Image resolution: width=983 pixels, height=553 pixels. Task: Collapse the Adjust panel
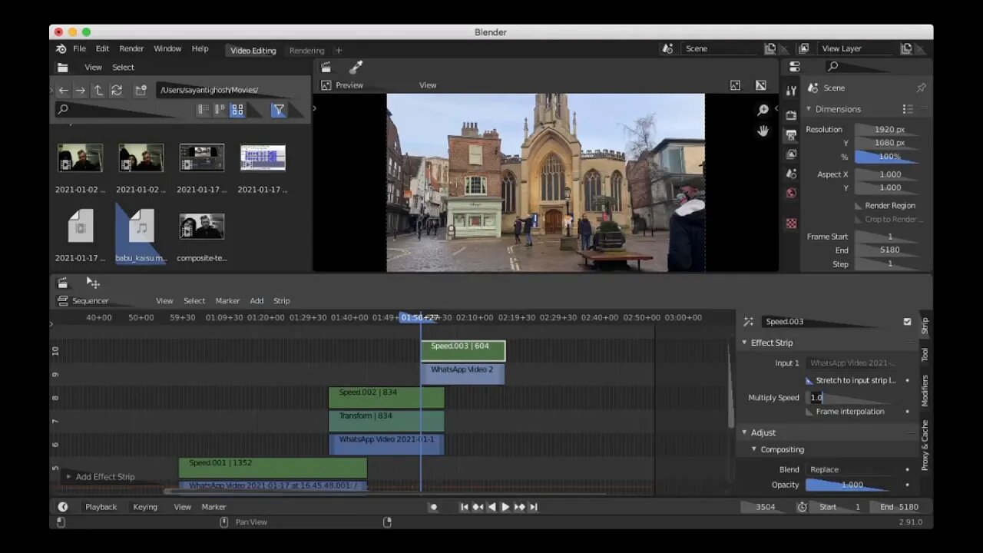pos(744,432)
